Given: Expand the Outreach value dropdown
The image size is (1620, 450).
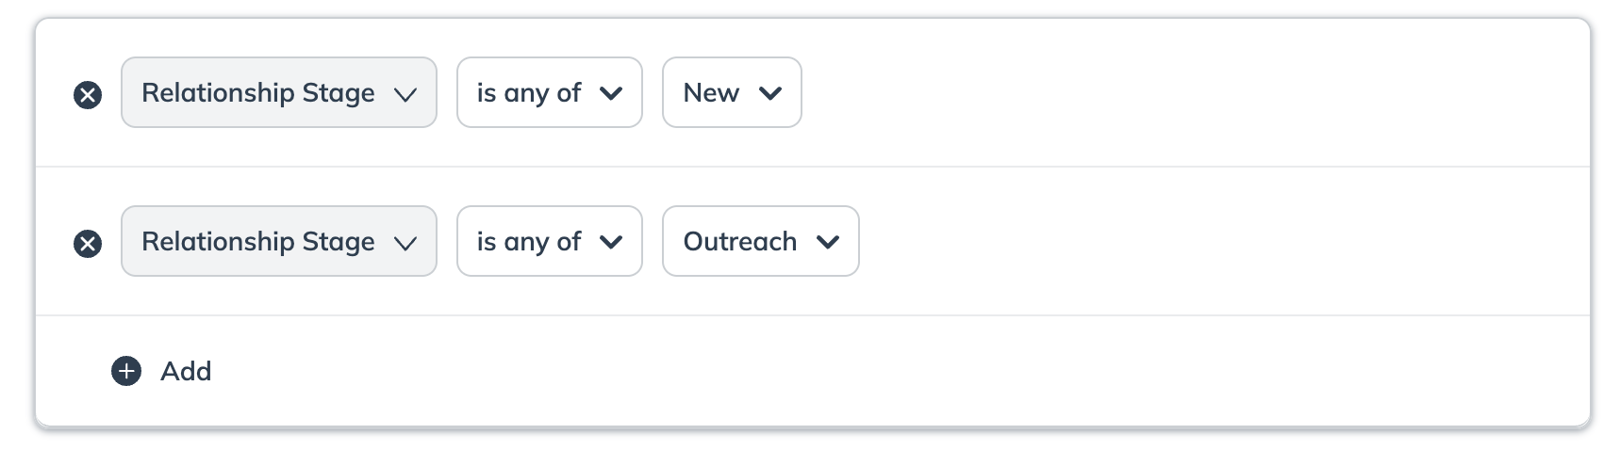Looking at the screenshot, I should [x=760, y=241].
